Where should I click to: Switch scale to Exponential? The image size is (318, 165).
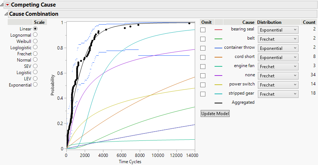coord(36,85)
